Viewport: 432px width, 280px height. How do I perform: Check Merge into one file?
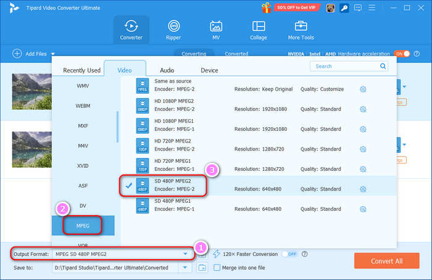(217, 267)
